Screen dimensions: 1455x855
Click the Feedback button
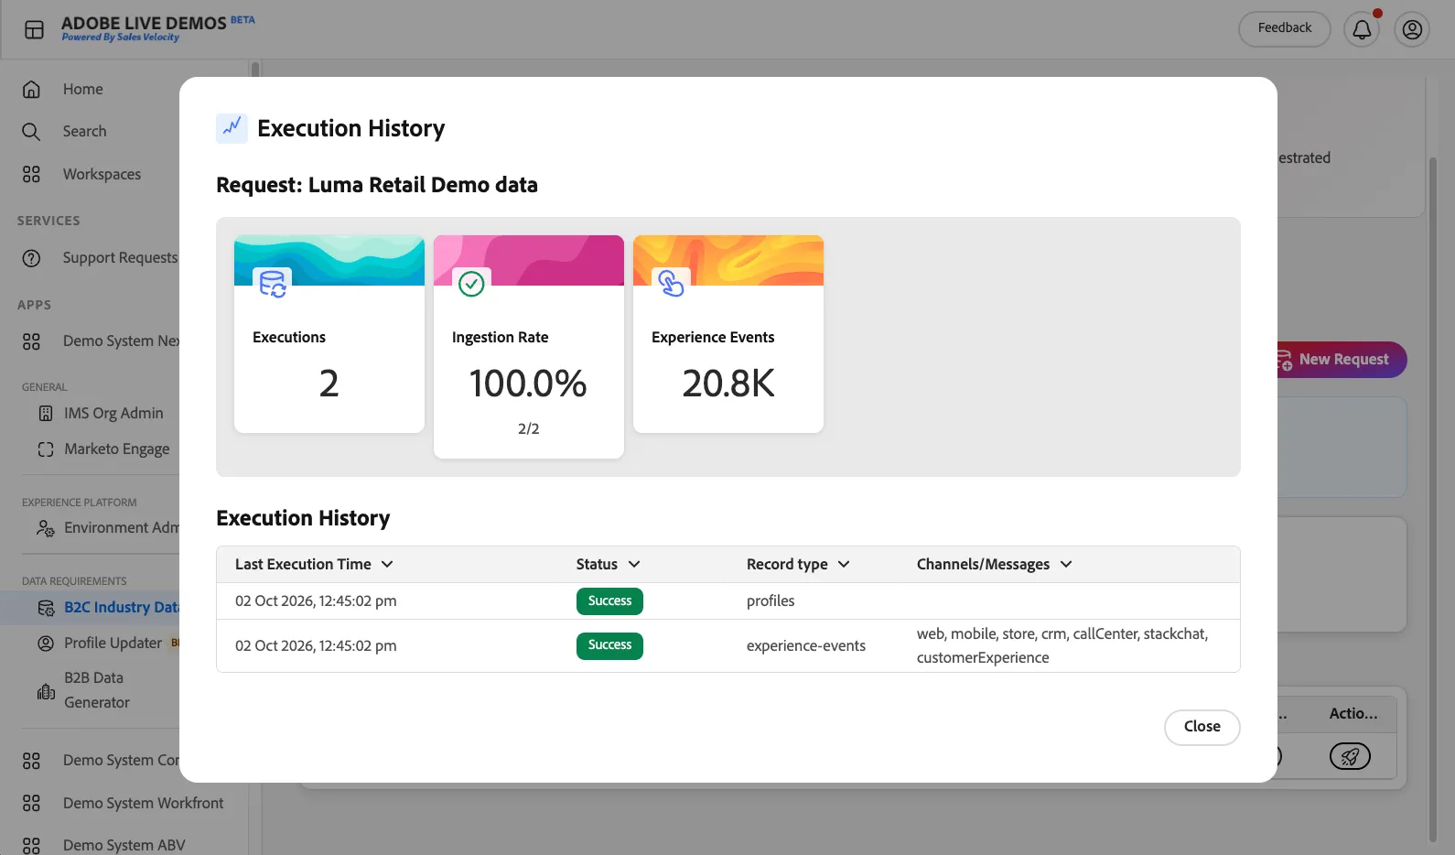coord(1284,28)
